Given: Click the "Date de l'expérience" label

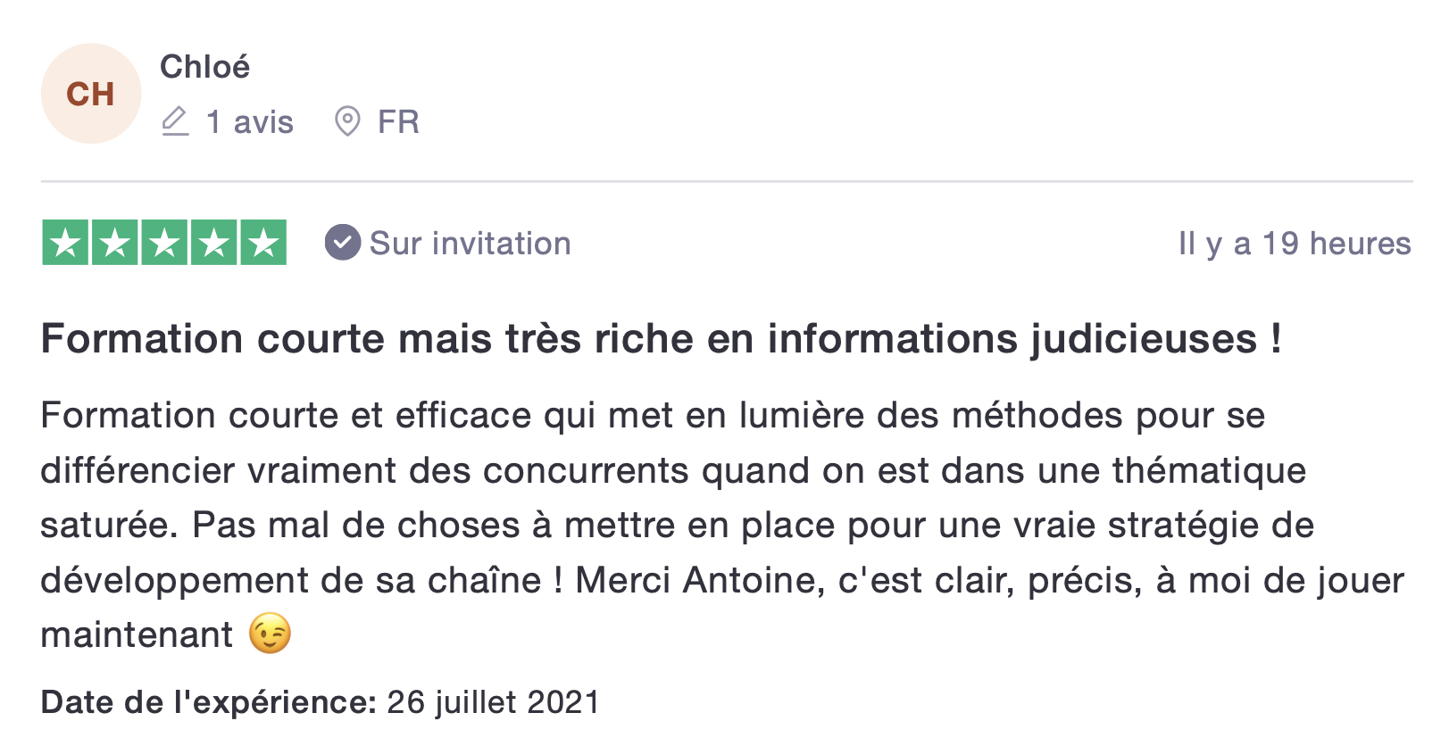Looking at the screenshot, I should click(x=209, y=702).
